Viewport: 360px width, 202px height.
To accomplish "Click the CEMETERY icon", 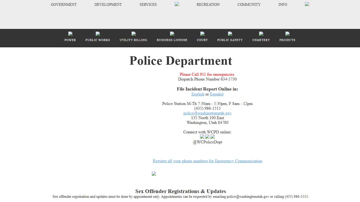I will pos(261,34).
